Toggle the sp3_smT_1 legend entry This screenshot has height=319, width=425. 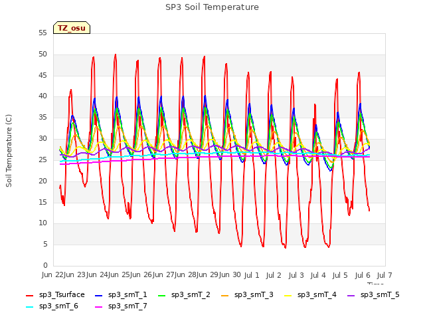[121, 295]
